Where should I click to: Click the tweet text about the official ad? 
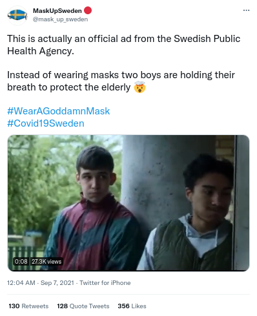tap(124, 45)
